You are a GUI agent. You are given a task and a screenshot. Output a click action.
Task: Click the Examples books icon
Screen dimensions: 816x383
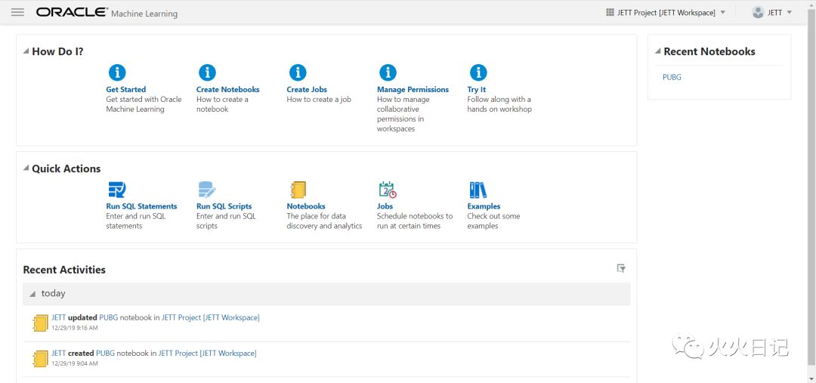(x=478, y=190)
